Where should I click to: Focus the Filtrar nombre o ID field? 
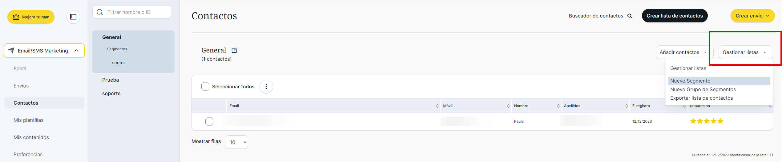pyautogui.click(x=135, y=12)
